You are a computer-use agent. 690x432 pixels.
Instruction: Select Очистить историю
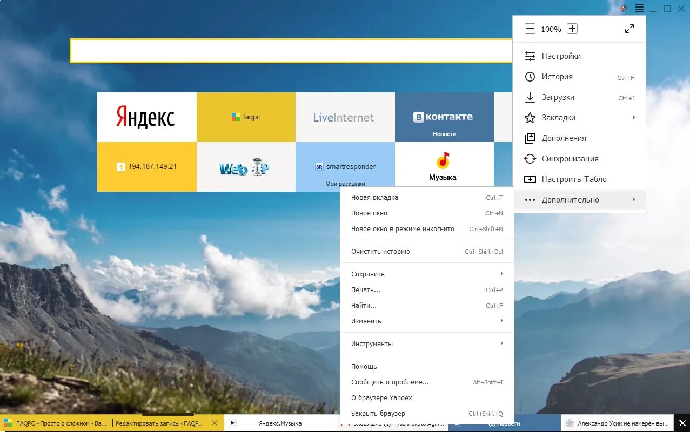coord(427,252)
